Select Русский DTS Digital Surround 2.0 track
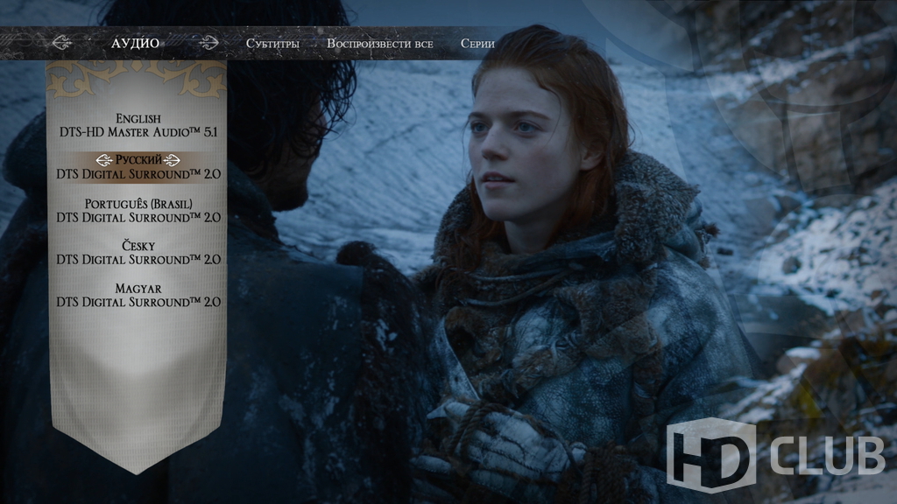The height and width of the screenshot is (504, 897). (x=138, y=167)
